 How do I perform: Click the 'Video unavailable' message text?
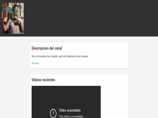click(70, 110)
